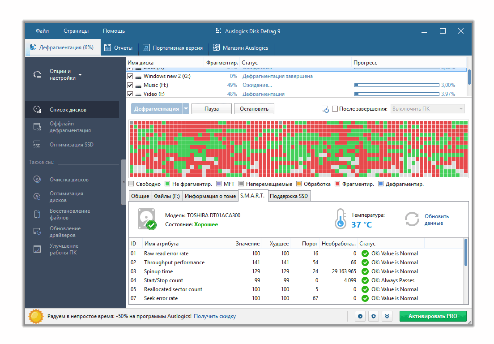This screenshot has height=344, width=494.
Task: Click the red Фрагментир. legend swatch
Action: tap(337, 184)
